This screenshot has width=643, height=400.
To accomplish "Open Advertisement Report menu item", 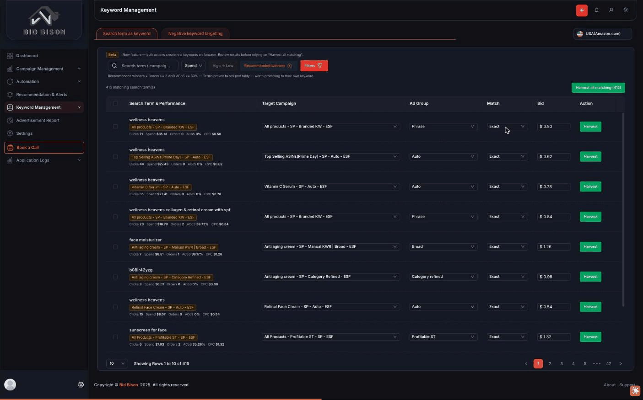I will [x=44, y=120].
